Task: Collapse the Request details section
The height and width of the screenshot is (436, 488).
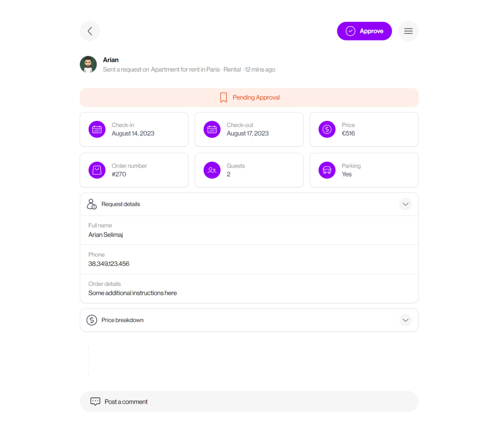Action: click(x=405, y=204)
